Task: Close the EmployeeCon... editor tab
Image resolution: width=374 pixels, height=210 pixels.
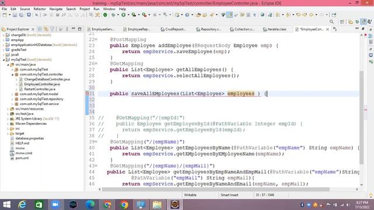Action: [328, 29]
